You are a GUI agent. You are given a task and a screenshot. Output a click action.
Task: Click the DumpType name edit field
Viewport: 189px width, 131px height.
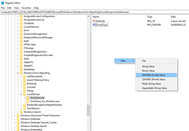pyautogui.click(x=102, y=25)
